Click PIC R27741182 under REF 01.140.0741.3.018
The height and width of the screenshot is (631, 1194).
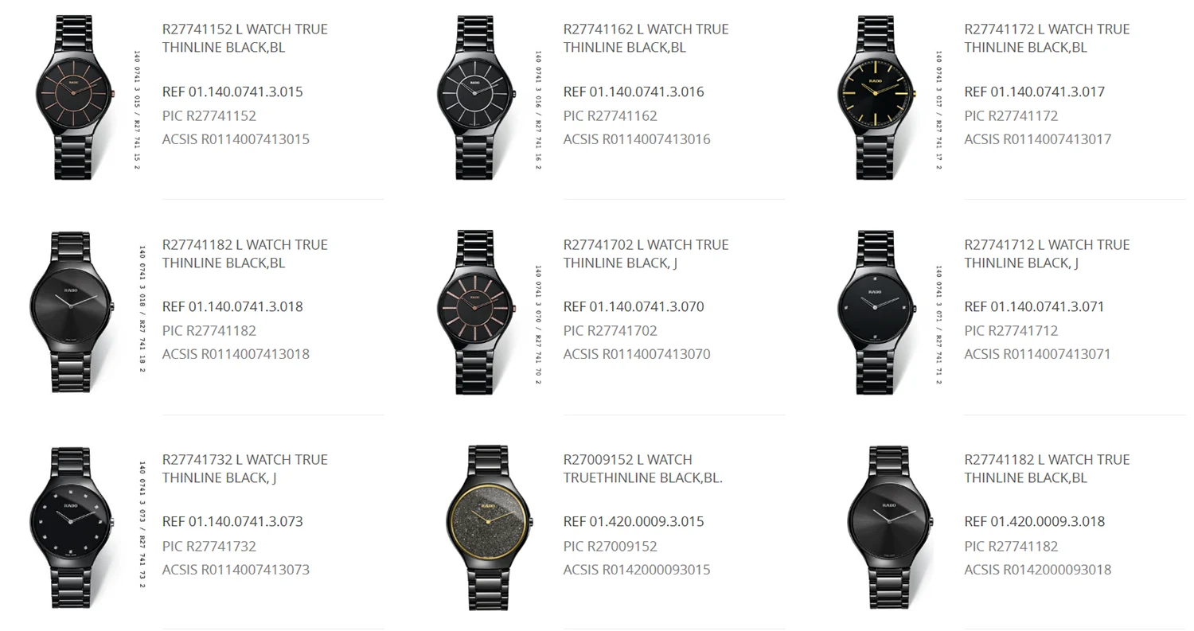(209, 330)
